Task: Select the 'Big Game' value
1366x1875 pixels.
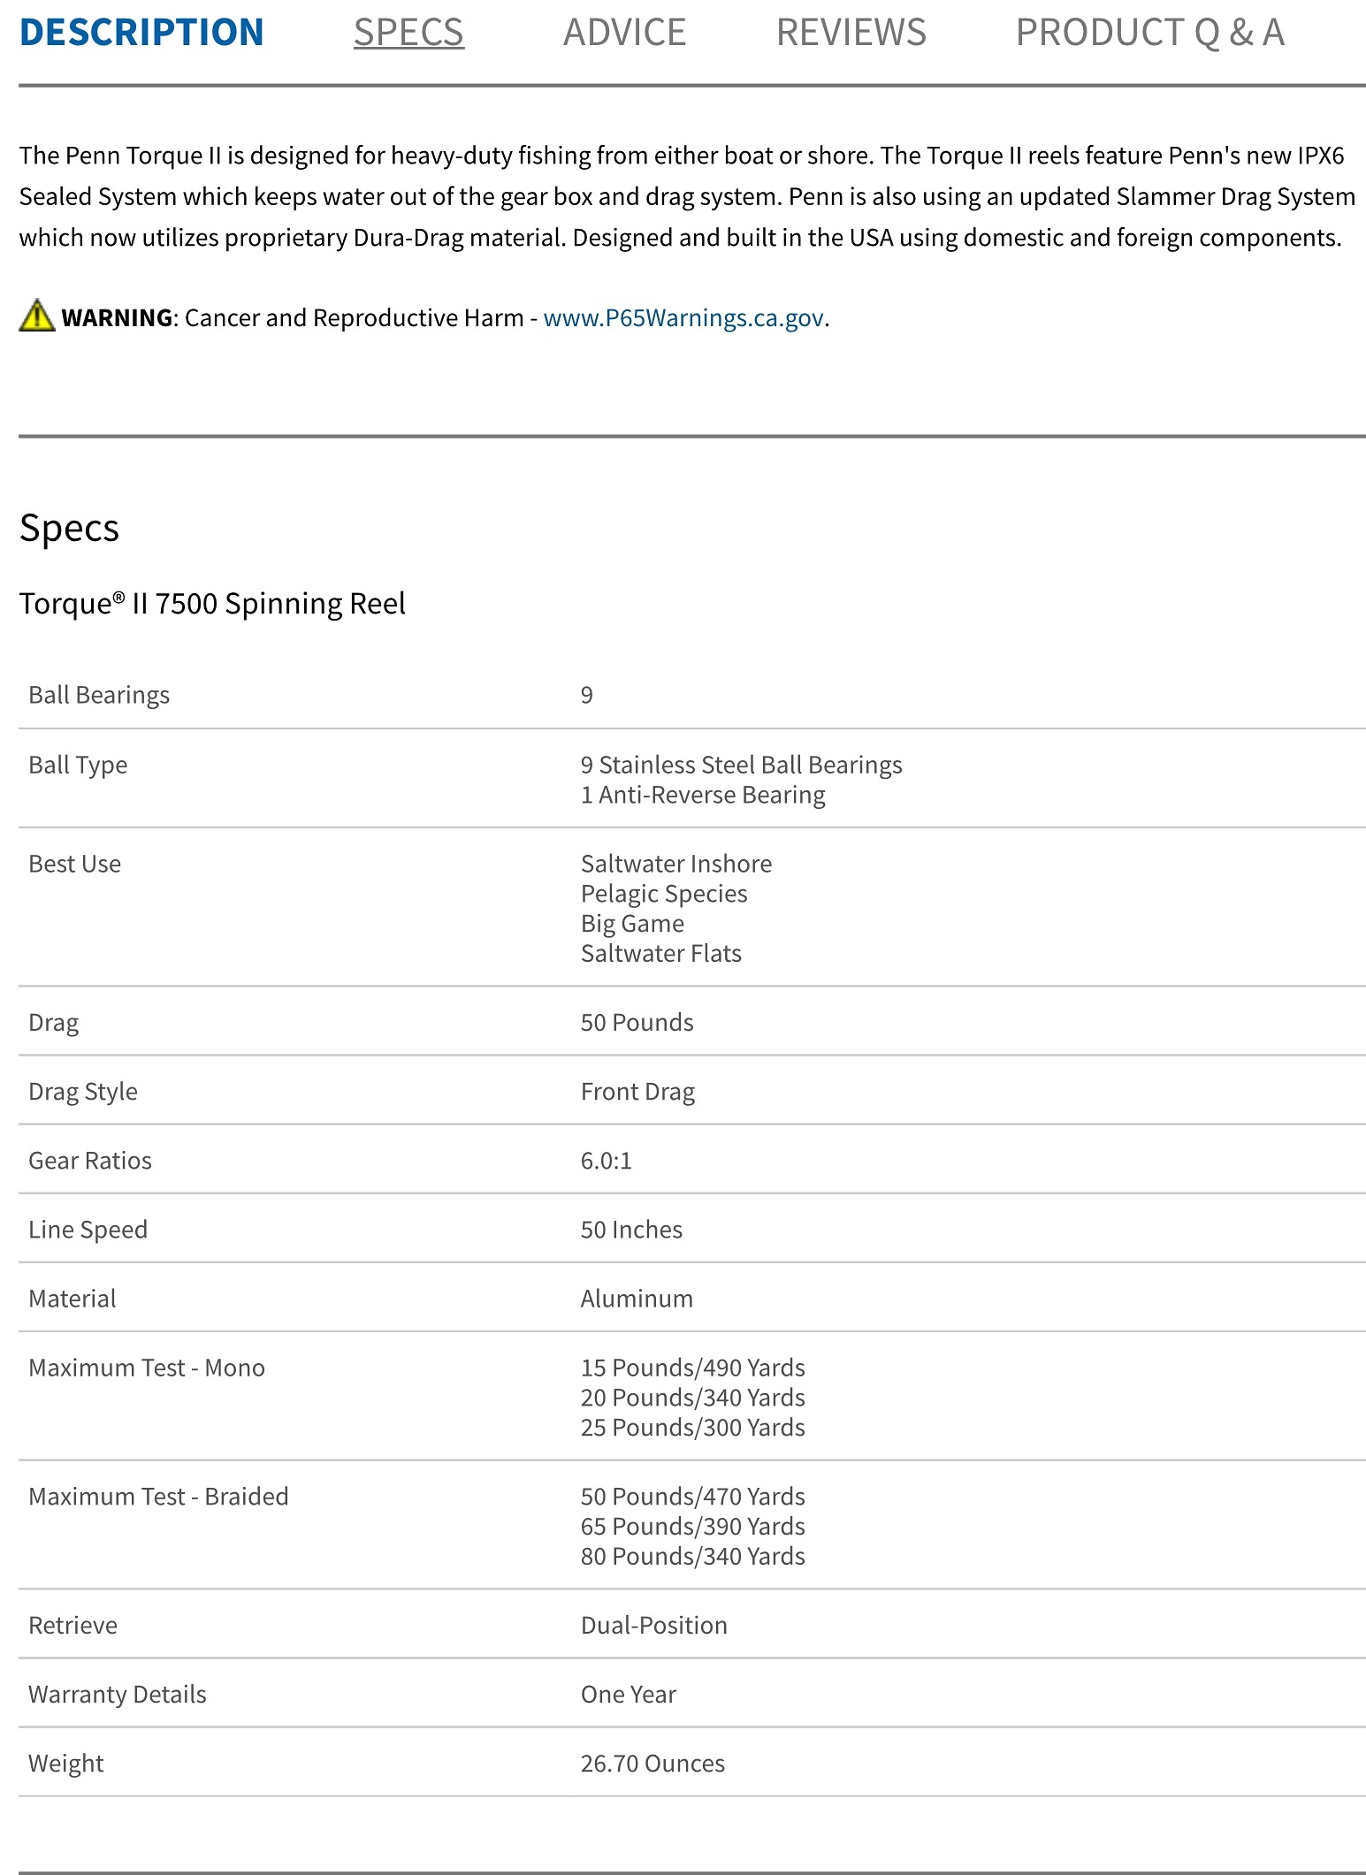Action: (632, 924)
